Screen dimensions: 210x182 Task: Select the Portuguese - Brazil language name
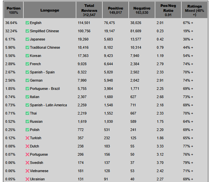45,89
